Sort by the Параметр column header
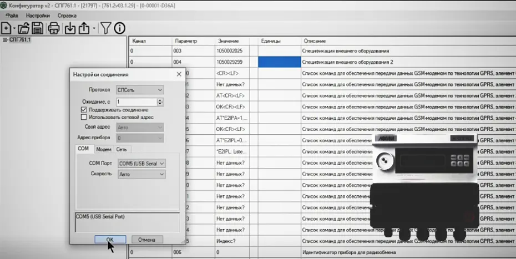This screenshot has width=516, height=259. pyautogui.click(x=193, y=41)
